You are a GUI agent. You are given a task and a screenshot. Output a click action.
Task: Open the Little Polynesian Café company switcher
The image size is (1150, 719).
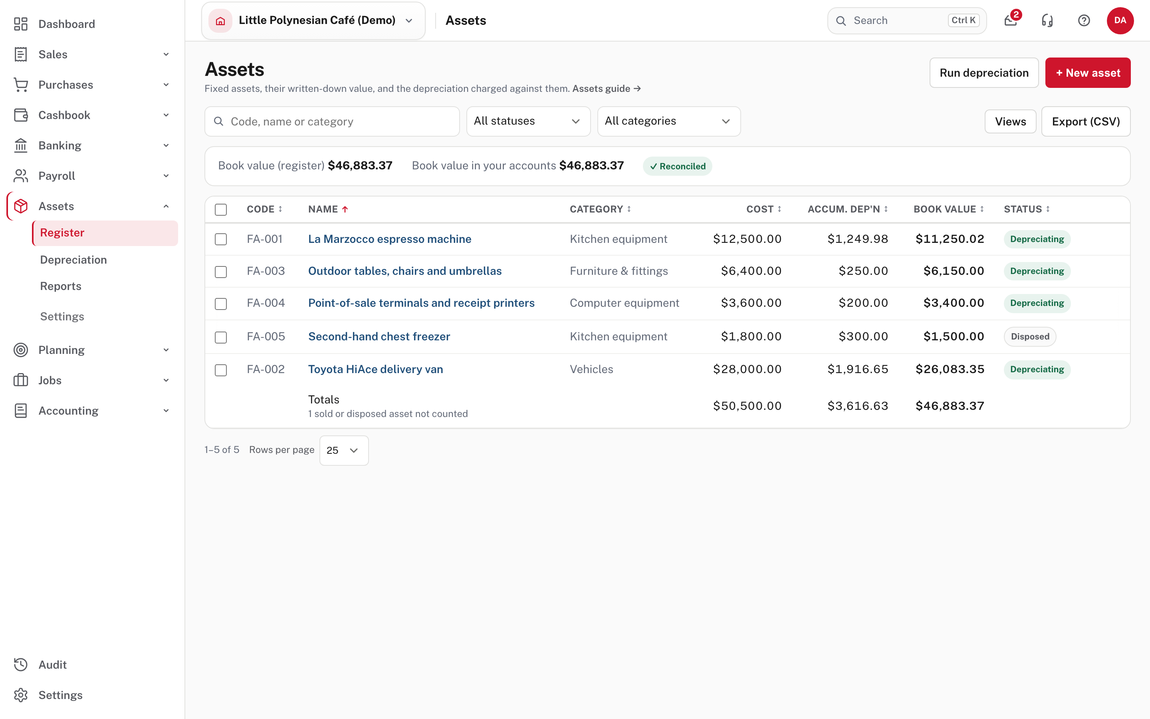(x=313, y=20)
